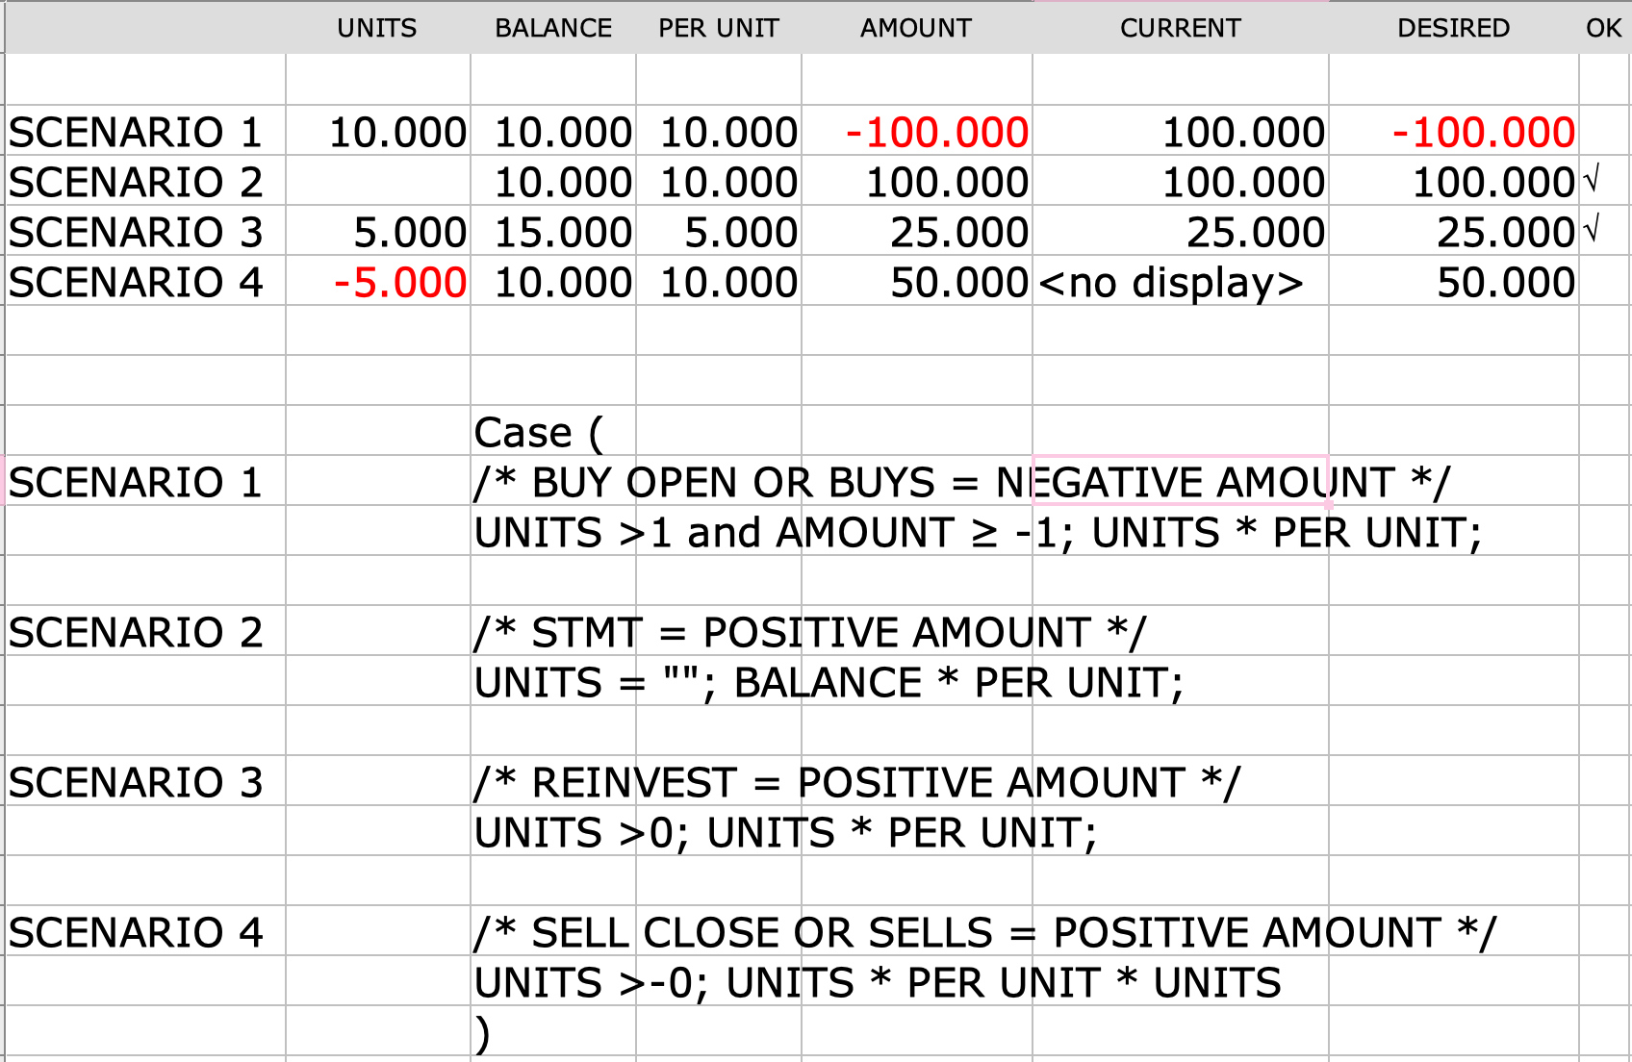
Task: Click SCENARIO 4 label in the data table
Action: pyautogui.click(x=136, y=282)
